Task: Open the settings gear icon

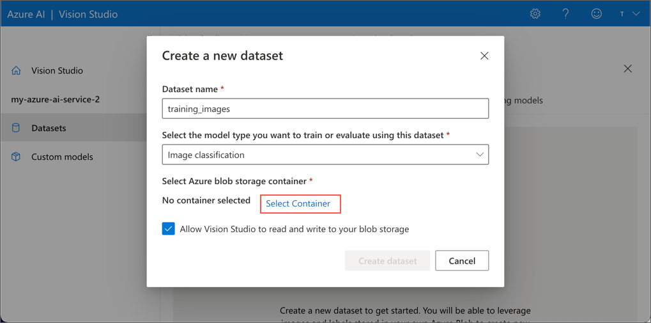Action: pyautogui.click(x=535, y=13)
